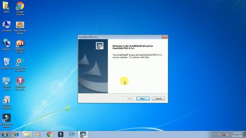
Task: Select the Computer desktop icon
Action: (x=7, y=26)
